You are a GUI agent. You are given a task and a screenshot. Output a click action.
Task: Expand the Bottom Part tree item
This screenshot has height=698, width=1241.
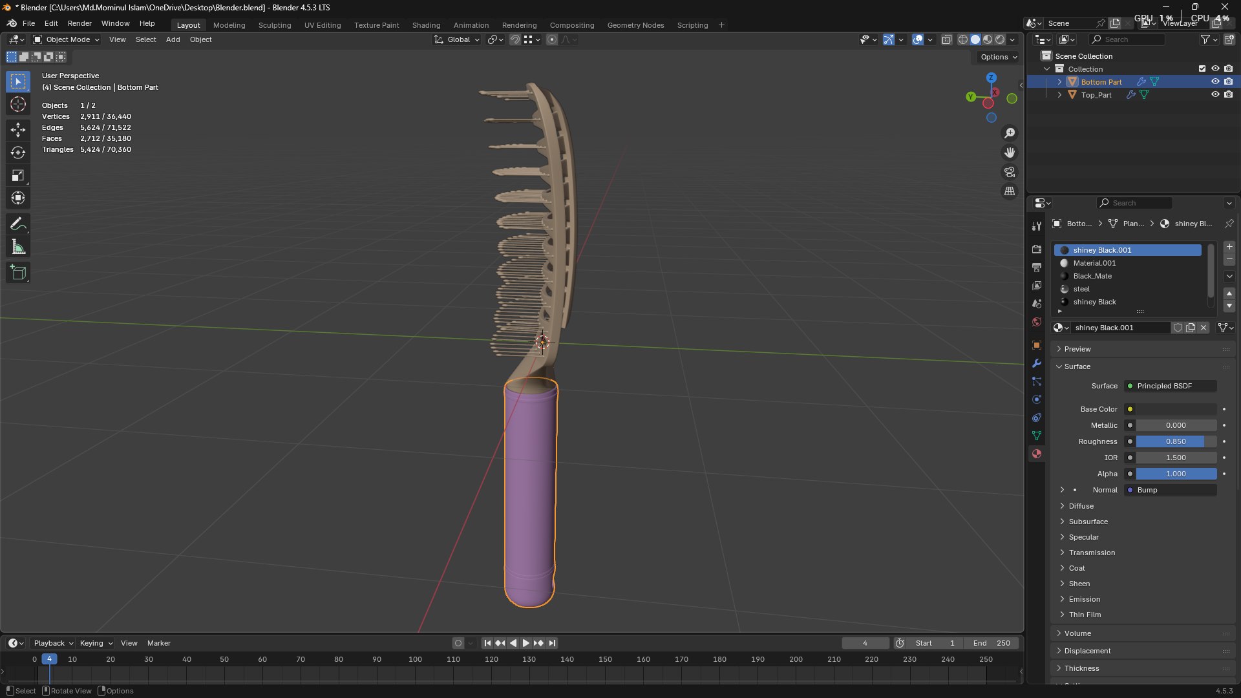point(1059,81)
